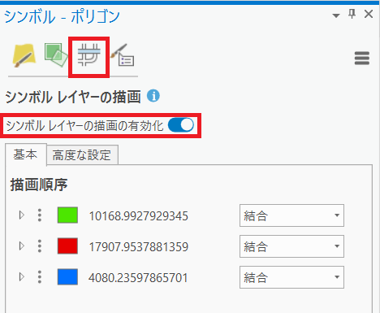Screen dimensions: 380x313
Task: Switch to the 高度な設定 tab
Action: pyautogui.click(x=82, y=155)
